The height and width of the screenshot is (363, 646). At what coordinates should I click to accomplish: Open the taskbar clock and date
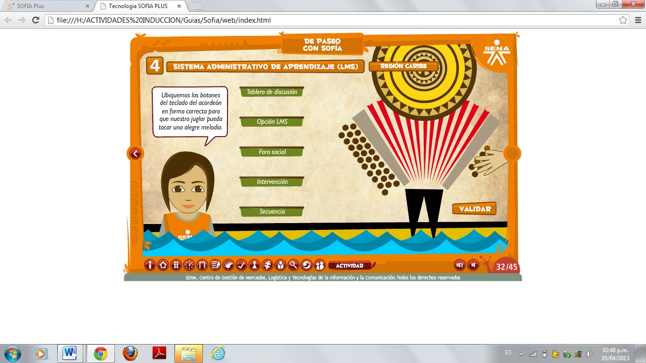coord(615,354)
